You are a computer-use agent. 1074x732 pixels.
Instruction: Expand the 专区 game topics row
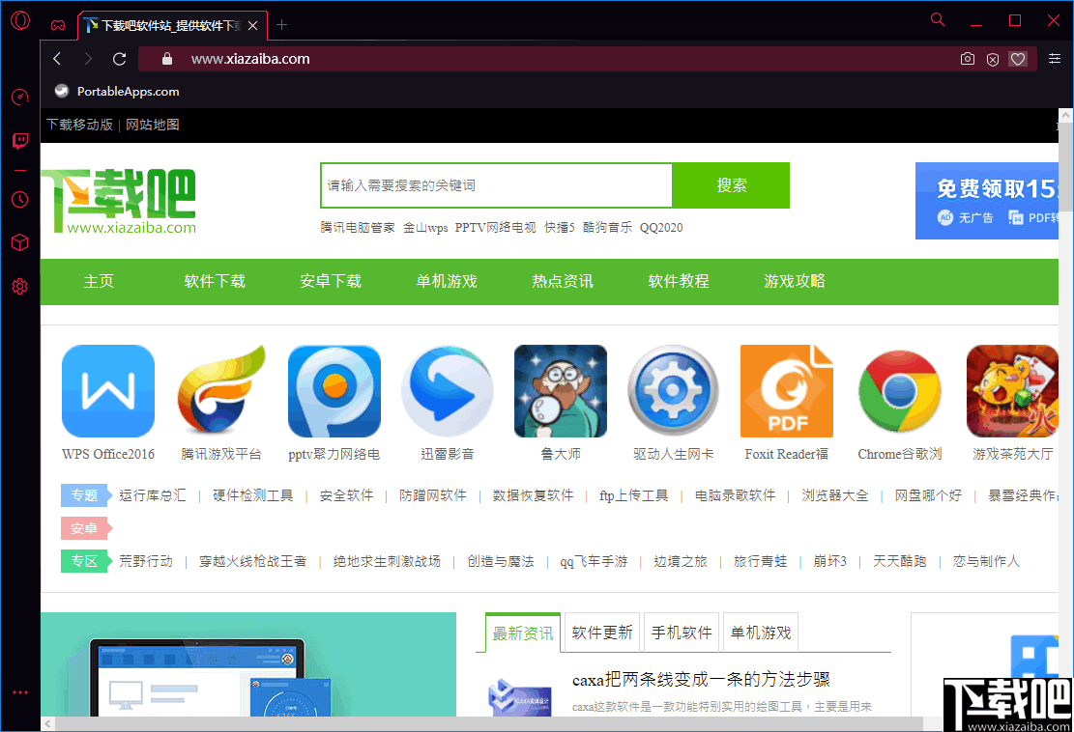86,560
